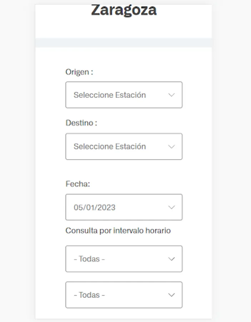Click the 'Consulta por intervalo horario' label
The width and height of the screenshot is (251, 322).
pos(118,231)
